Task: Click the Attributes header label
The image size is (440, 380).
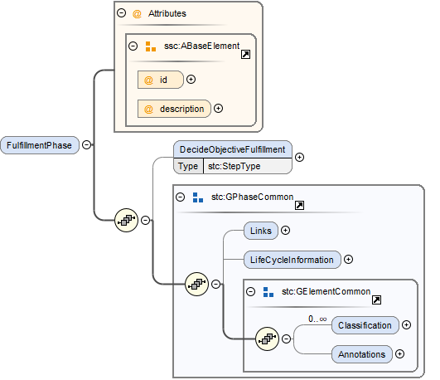Action: tap(167, 13)
